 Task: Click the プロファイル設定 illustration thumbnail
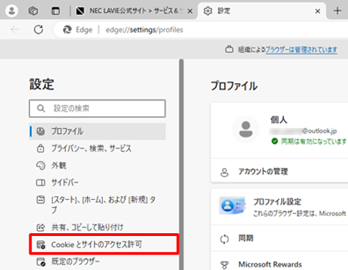tap(232, 205)
